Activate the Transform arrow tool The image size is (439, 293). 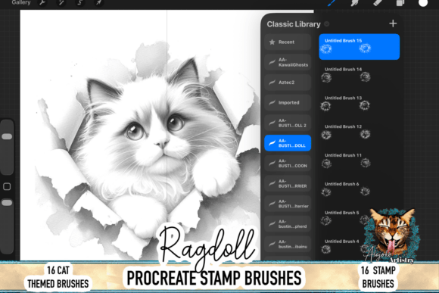click(98, 3)
